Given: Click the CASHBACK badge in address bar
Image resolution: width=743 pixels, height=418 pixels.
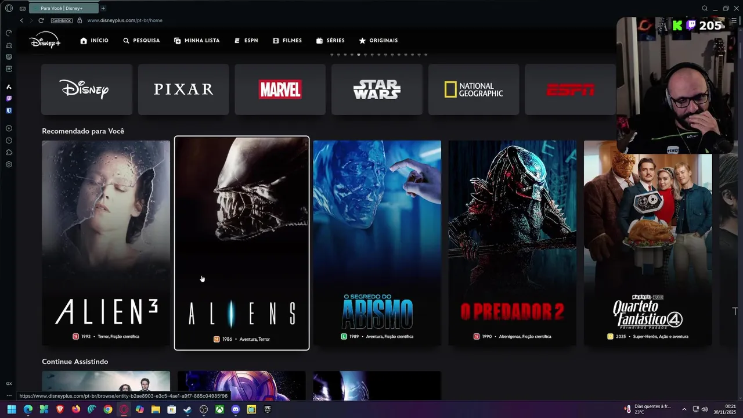Looking at the screenshot, I should tap(62, 20).
